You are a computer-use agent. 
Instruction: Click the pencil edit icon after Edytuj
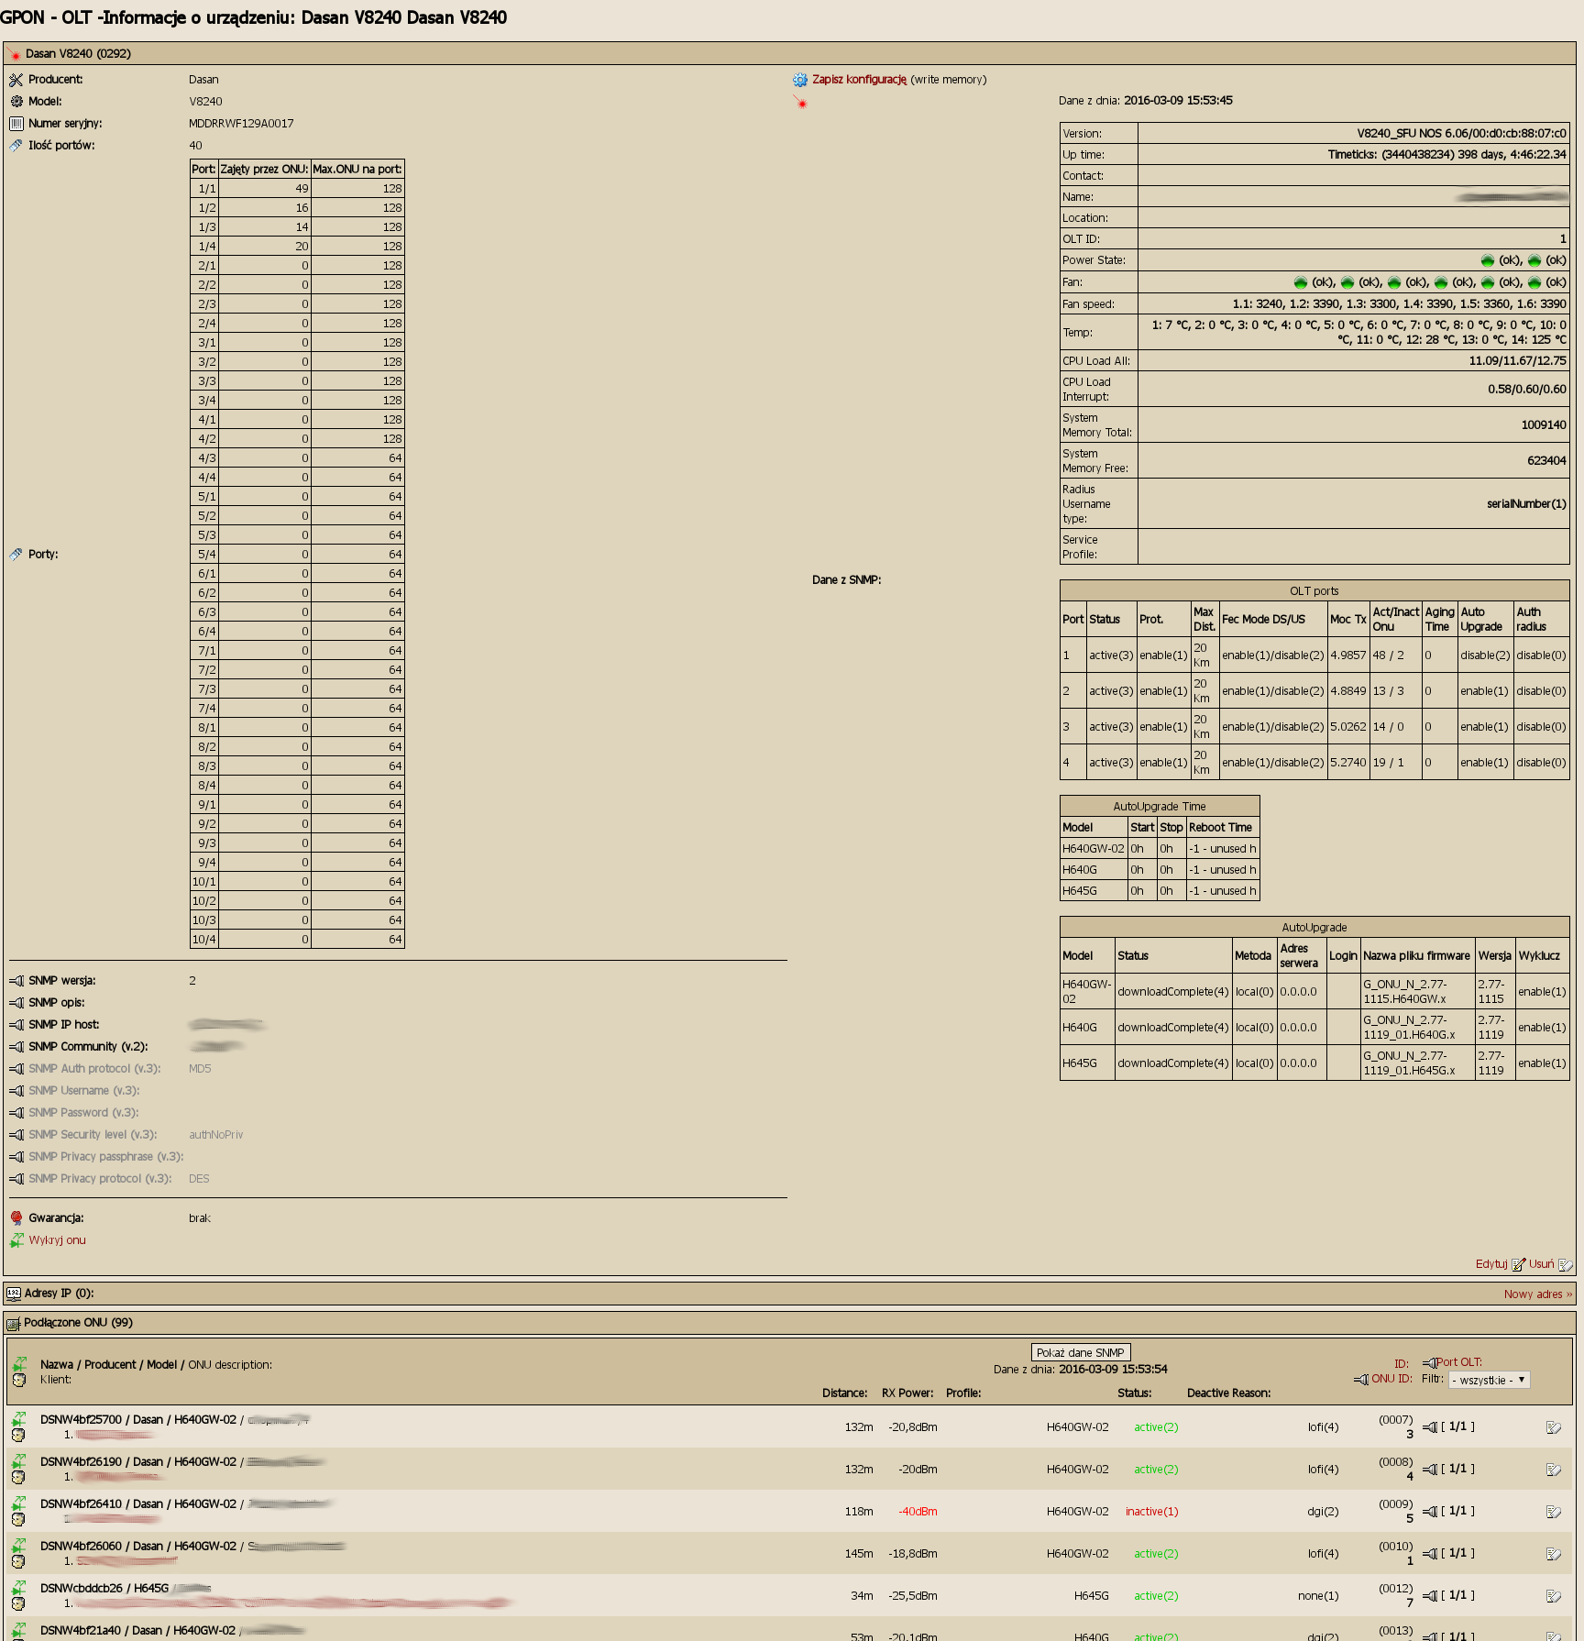pos(1519,1264)
